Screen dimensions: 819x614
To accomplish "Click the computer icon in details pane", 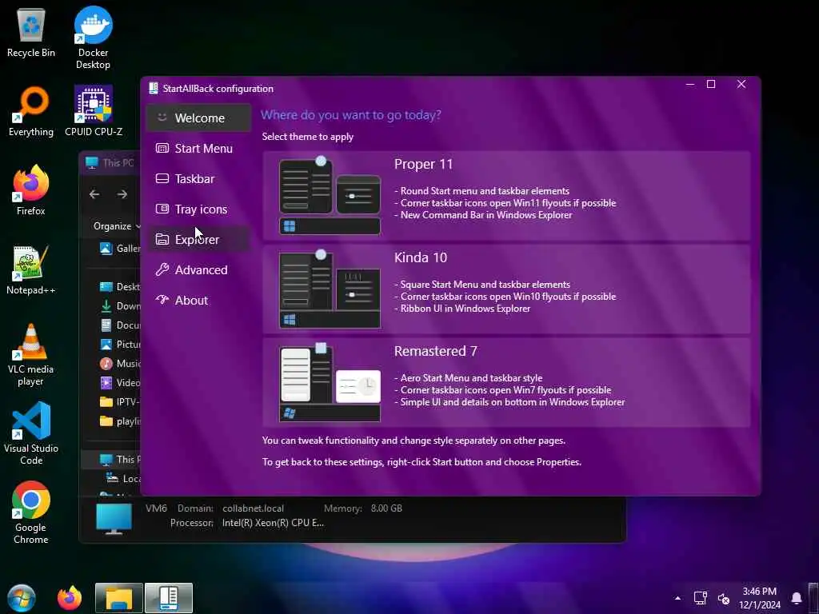I will click(114, 518).
